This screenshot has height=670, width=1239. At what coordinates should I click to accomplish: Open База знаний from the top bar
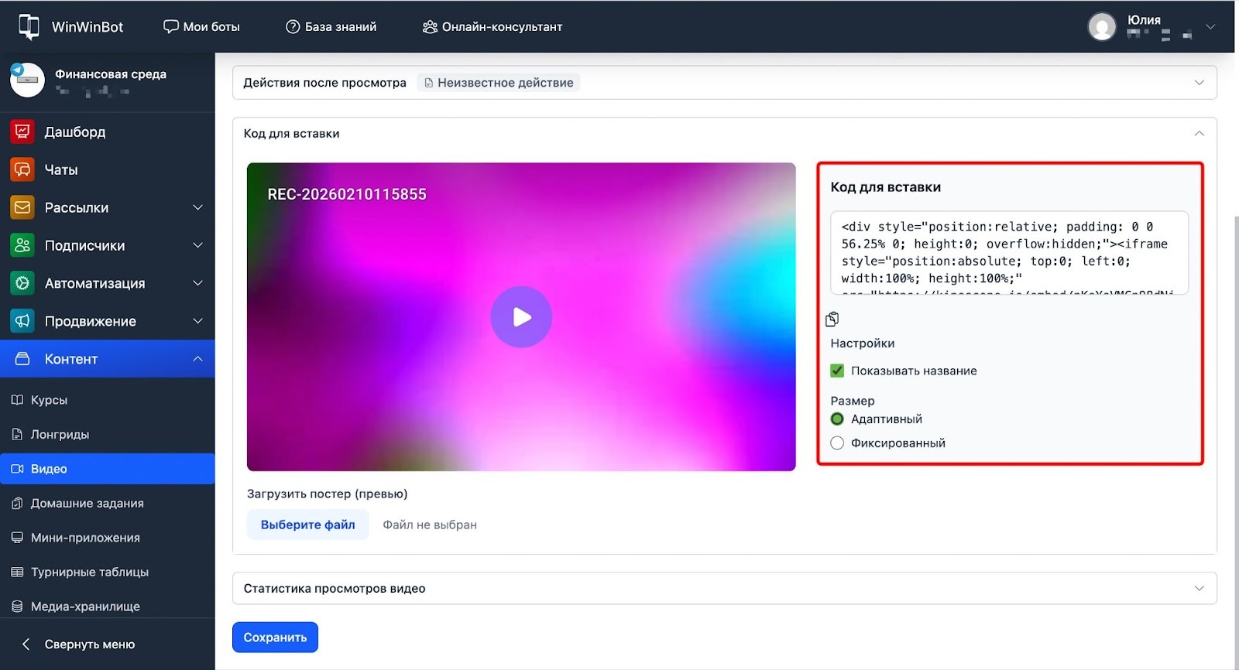pyautogui.click(x=331, y=26)
